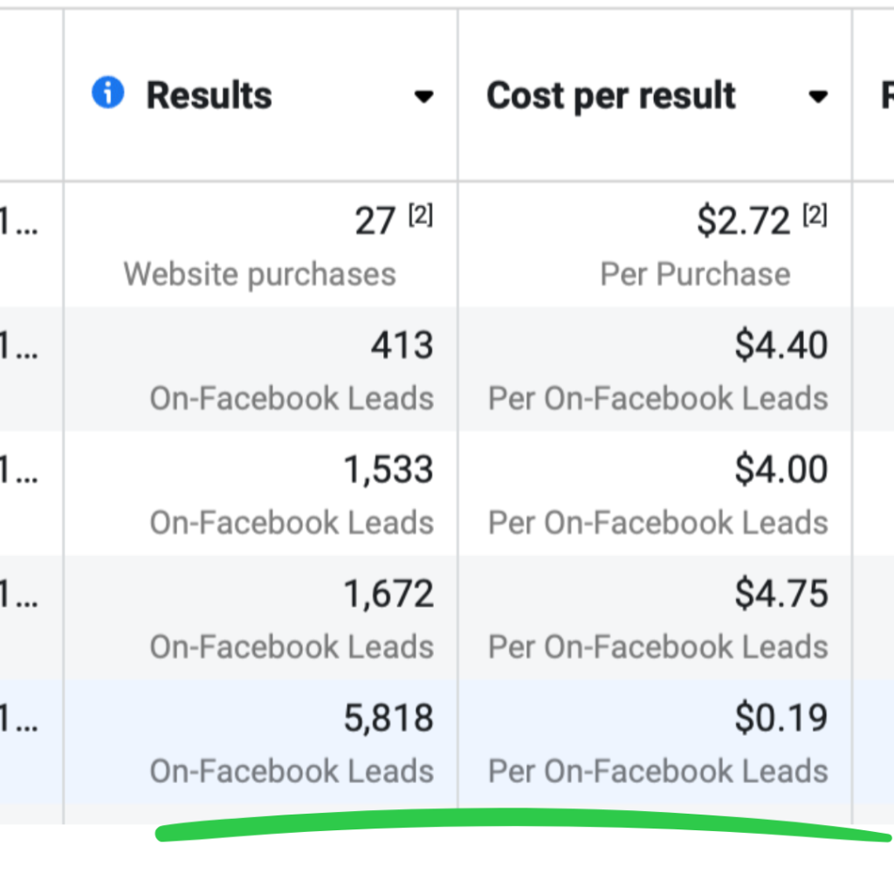Screen dimensions: 894x894
Task: Click the [2] footnote beside 27 results
Action: tap(421, 216)
